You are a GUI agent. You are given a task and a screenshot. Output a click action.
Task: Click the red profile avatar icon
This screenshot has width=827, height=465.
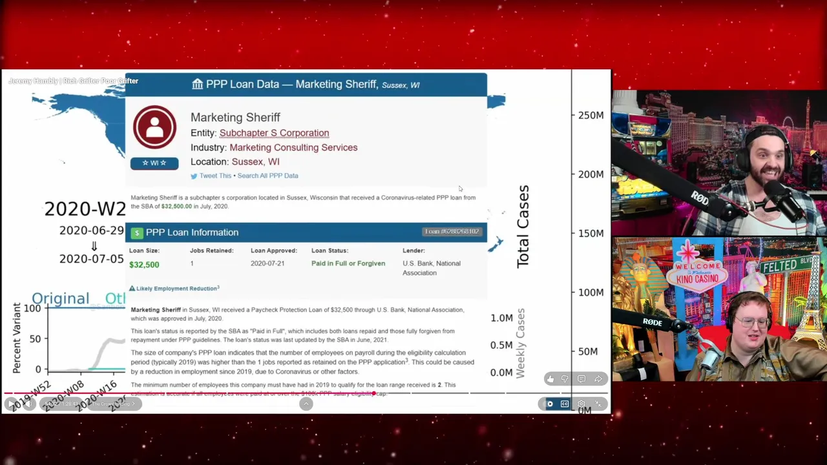point(154,127)
